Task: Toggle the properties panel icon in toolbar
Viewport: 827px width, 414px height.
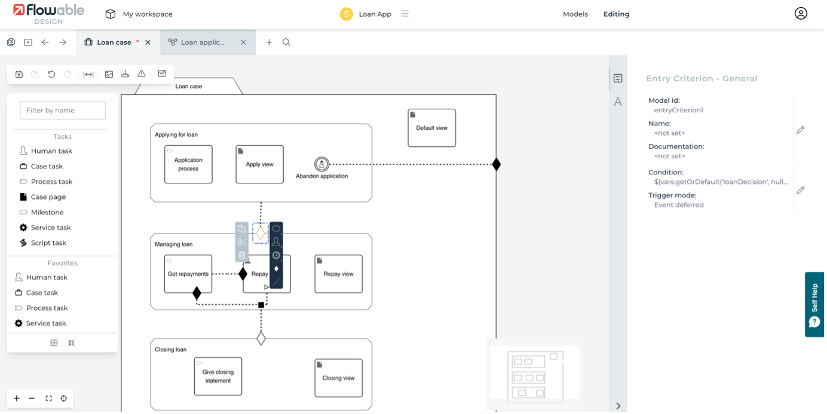Action: (x=162, y=74)
